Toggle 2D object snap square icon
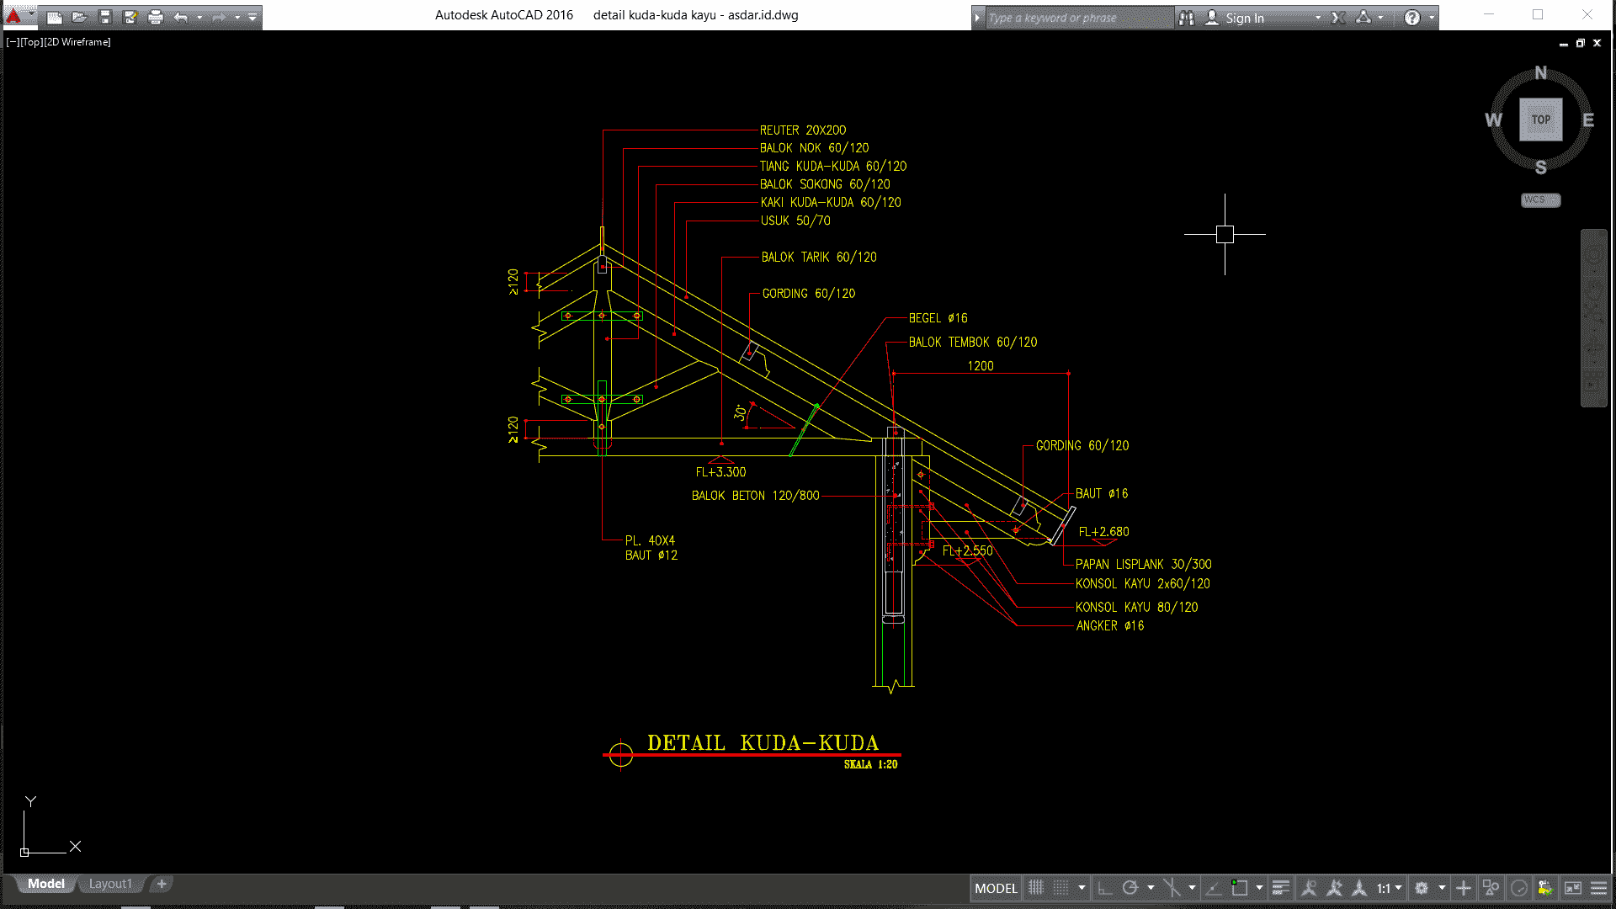Viewport: 1616px width, 909px height. 1239,888
